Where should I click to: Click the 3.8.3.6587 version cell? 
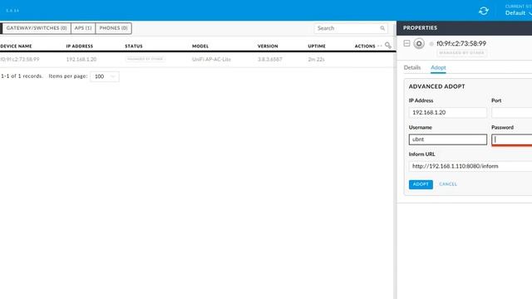pyautogui.click(x=269, y=59)
